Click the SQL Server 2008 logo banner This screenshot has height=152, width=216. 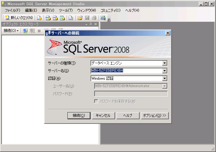pyautogui.click(x=108, y=47)
